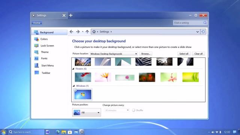240x135 pixels.
Task: Toggle the Shuffle option
Action: click(x=133, y=110)
